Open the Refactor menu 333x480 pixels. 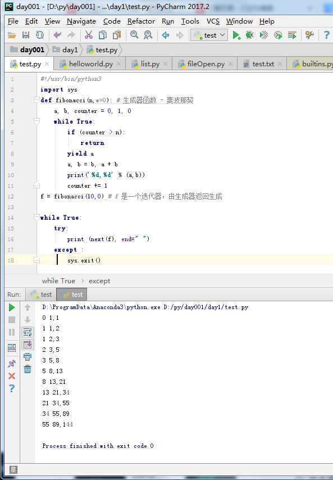click(141, 21)
